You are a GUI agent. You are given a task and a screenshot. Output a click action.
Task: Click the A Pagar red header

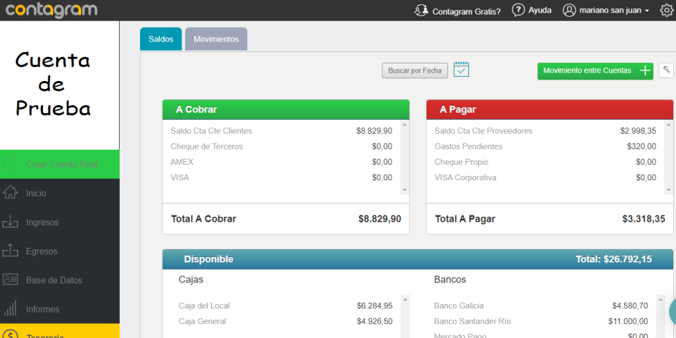(x=550, y=110)
